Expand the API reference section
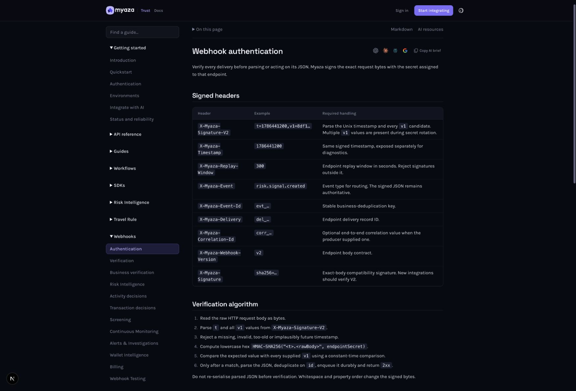 (126, 134)
